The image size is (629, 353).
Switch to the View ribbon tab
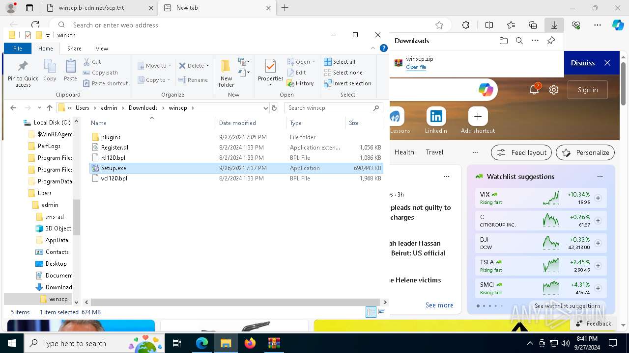pos(102,49)
